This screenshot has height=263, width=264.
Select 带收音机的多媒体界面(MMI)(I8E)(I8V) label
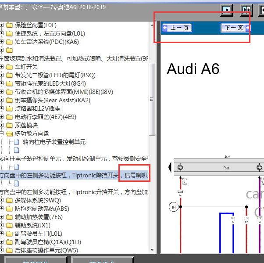64,92
